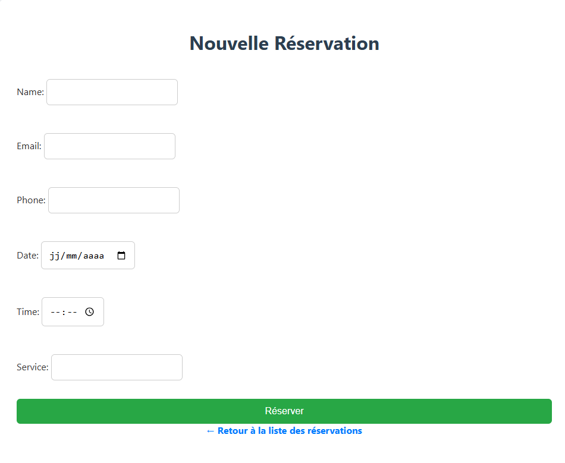Viewport: 565px width, 463px height.
Task: Click the 'Service:' label text
Action: [x=33, y=367]
